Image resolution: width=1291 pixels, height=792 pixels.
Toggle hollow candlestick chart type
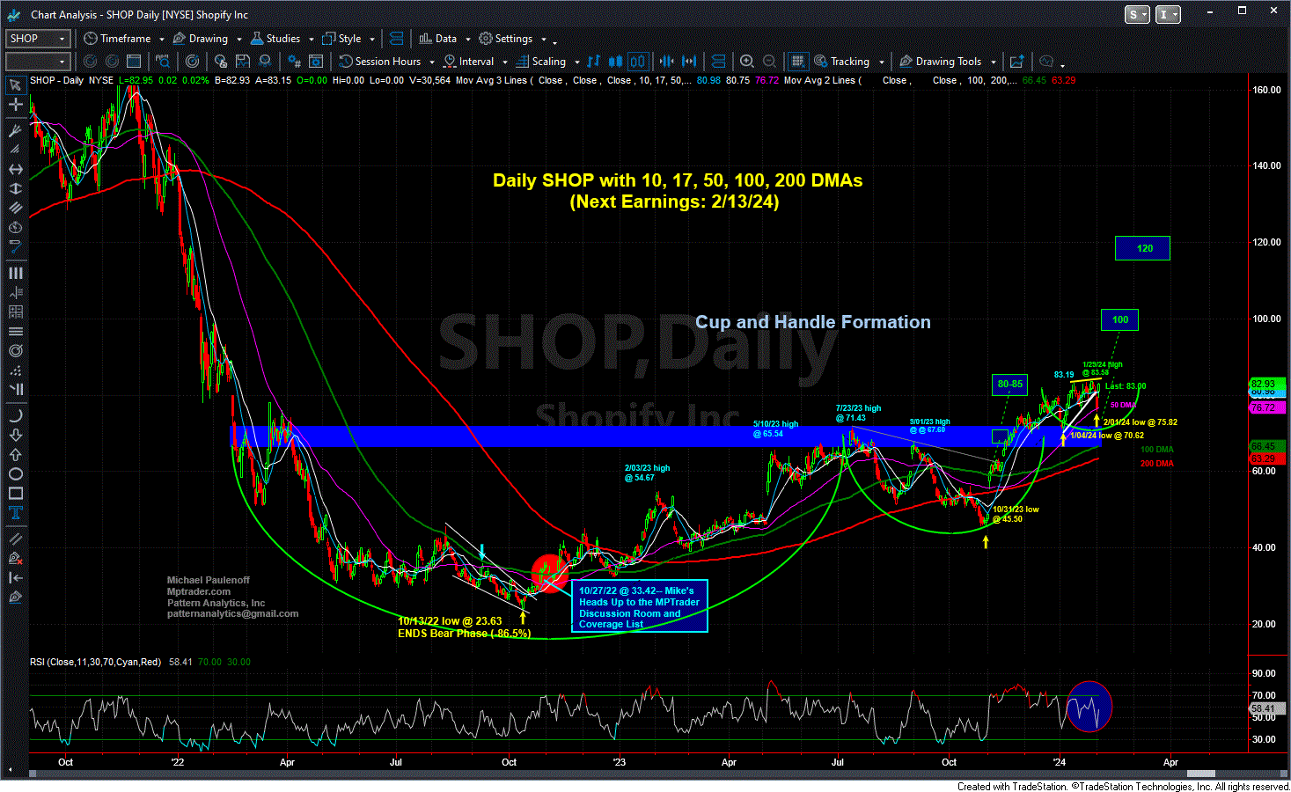click(x=638, y=62)
